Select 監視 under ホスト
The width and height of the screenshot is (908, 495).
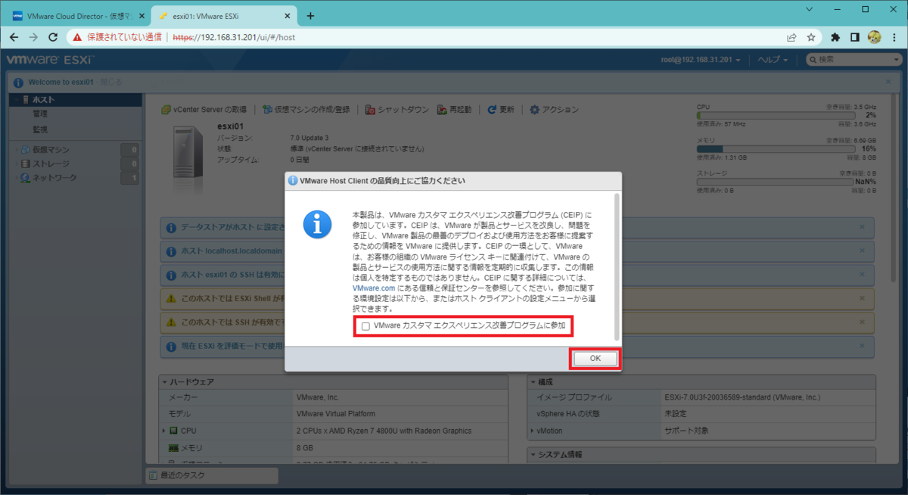point(40,129)
